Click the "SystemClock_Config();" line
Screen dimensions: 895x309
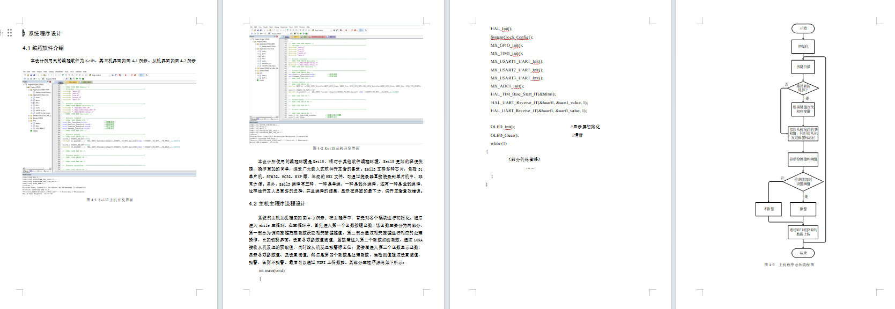512,38
